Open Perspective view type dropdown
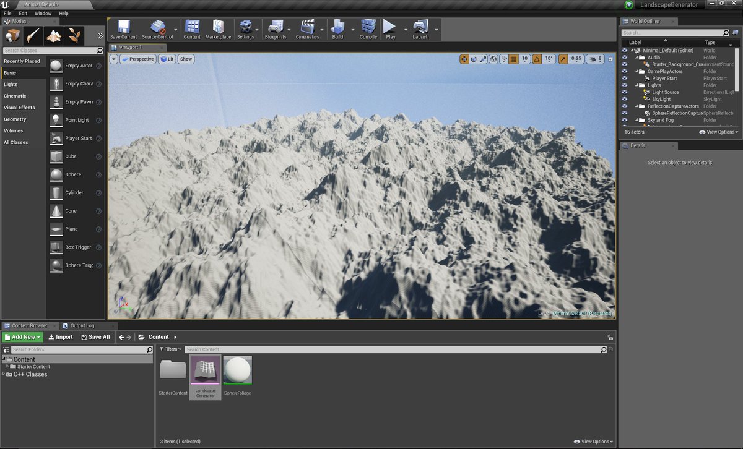 137,59
